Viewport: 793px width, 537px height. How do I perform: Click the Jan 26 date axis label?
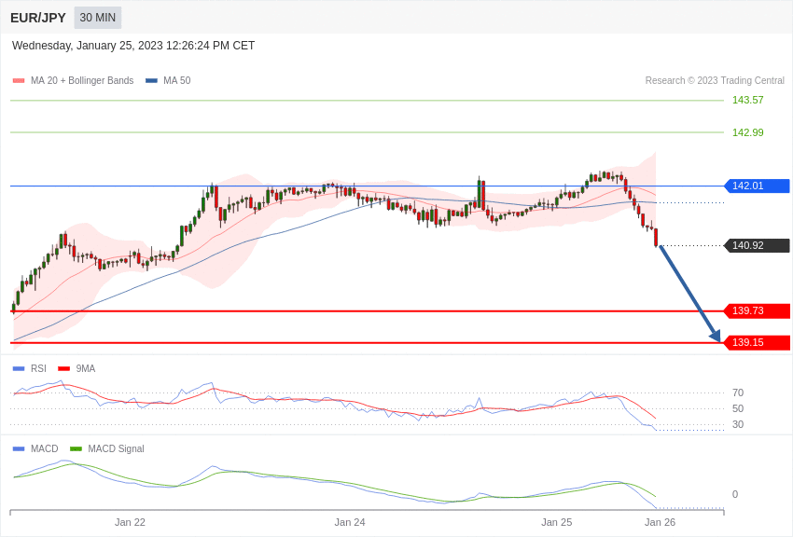[x=660, y=522]
